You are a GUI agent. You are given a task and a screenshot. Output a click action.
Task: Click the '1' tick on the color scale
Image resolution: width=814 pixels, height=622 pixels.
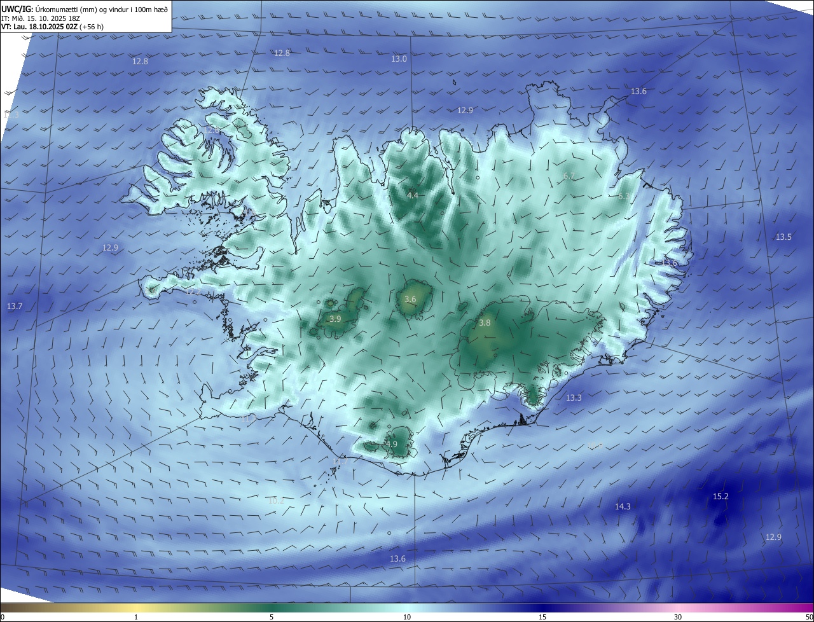point(136,618)
